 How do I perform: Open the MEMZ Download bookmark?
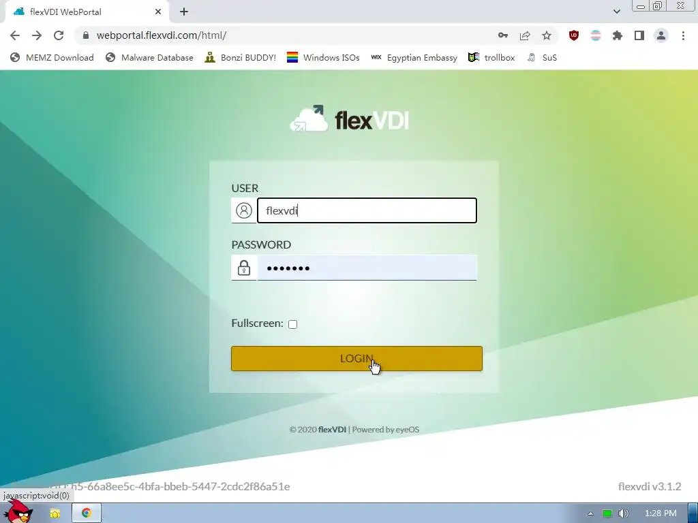pyautogui.click(x=52, y=57)
